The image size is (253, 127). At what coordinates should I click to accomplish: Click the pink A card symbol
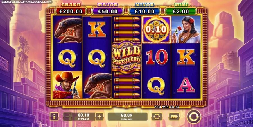click(x=186, y=85)
